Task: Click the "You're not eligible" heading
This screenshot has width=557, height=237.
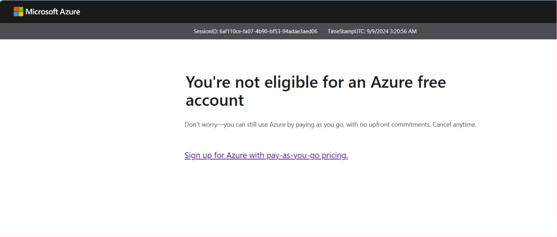Action: coord(315,91)
